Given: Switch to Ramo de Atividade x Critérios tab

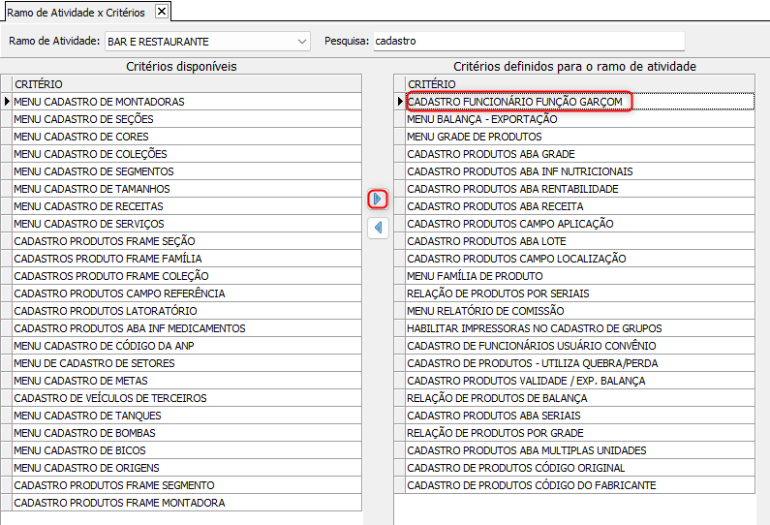Looking at the screenshot, I should coord(79,12).
